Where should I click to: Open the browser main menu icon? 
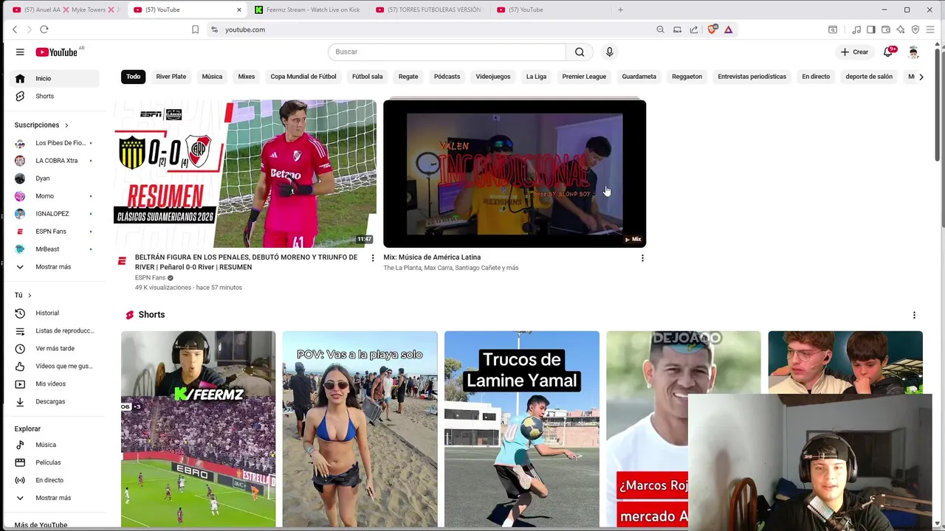[930, 29]
